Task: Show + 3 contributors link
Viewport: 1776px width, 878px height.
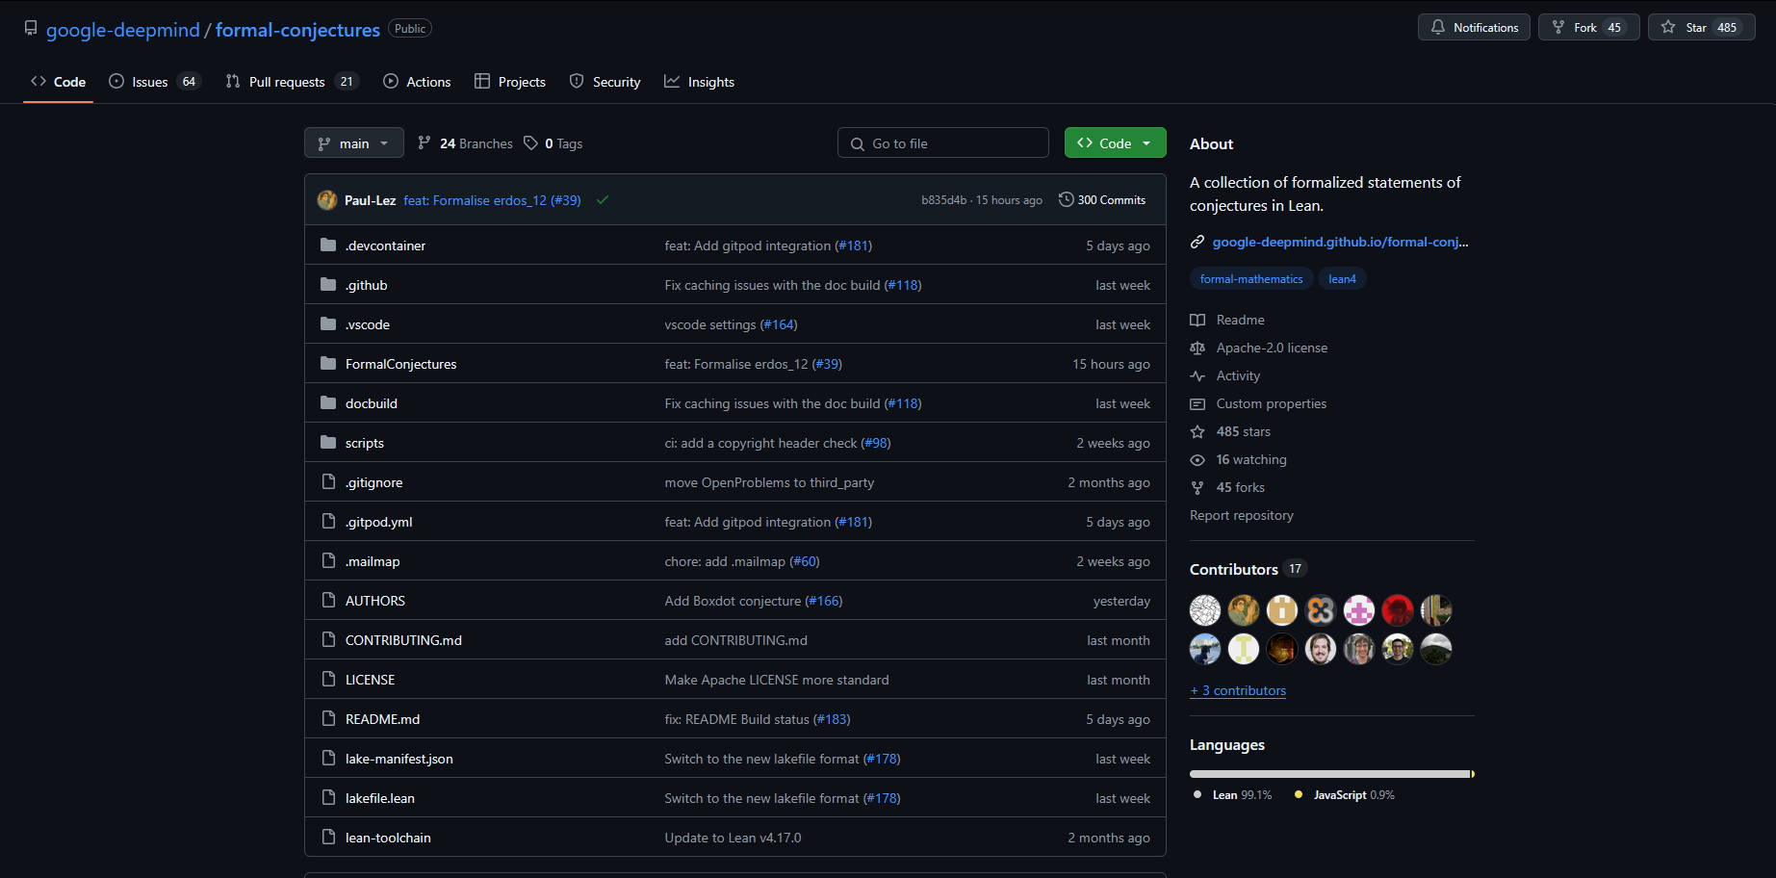Action: coord(1238,690)
